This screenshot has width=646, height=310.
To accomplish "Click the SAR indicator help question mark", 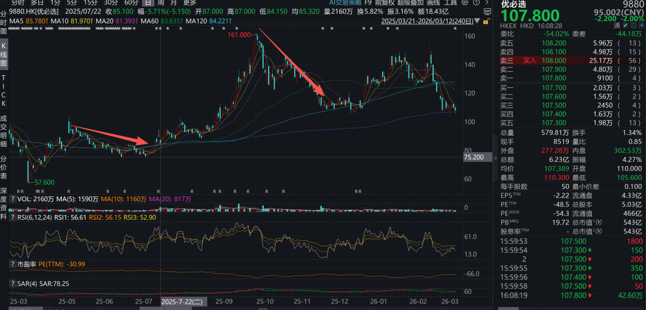I will (x=13, y=283).
